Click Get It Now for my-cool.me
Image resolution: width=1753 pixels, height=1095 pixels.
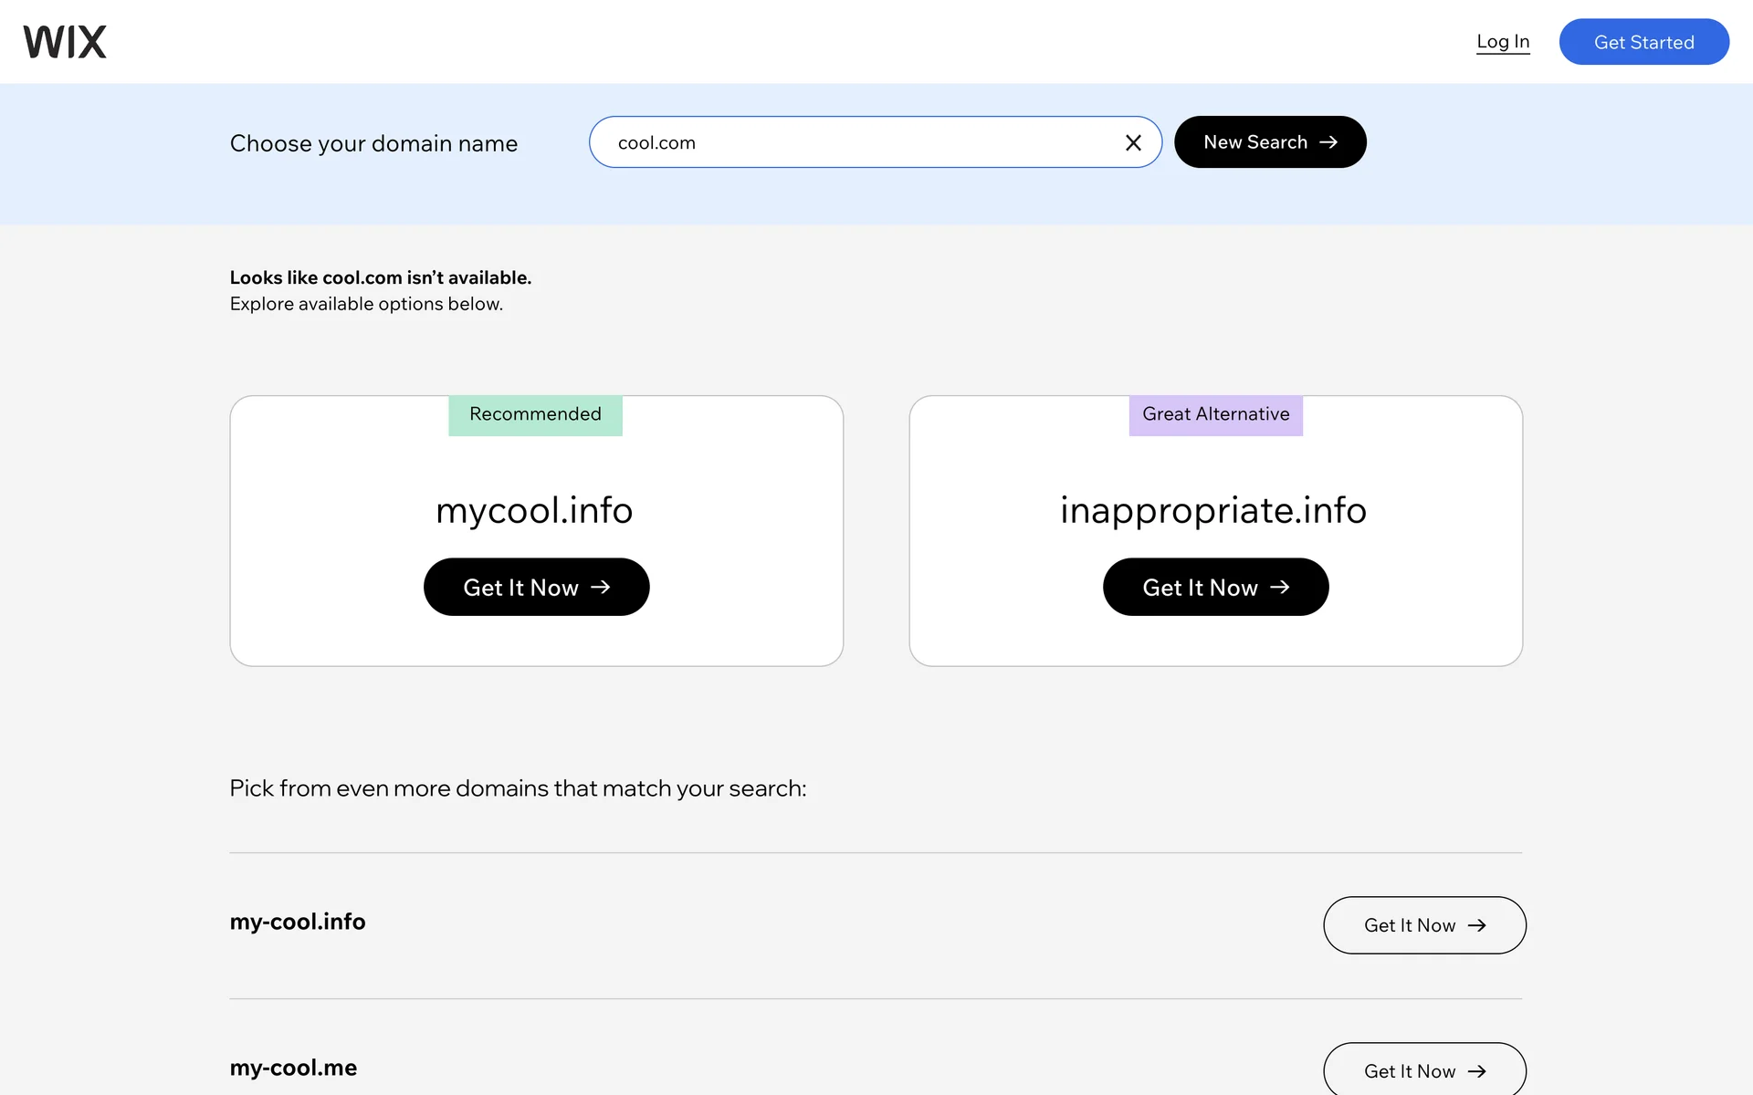(x=1423, y=1070)
